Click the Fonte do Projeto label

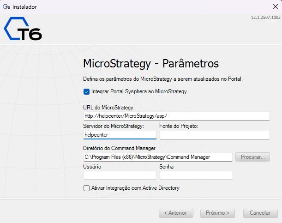179,126
